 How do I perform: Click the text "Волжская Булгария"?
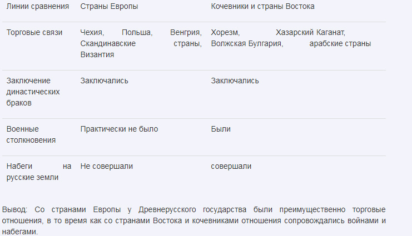pyautogui.click(x=247, y=43)
